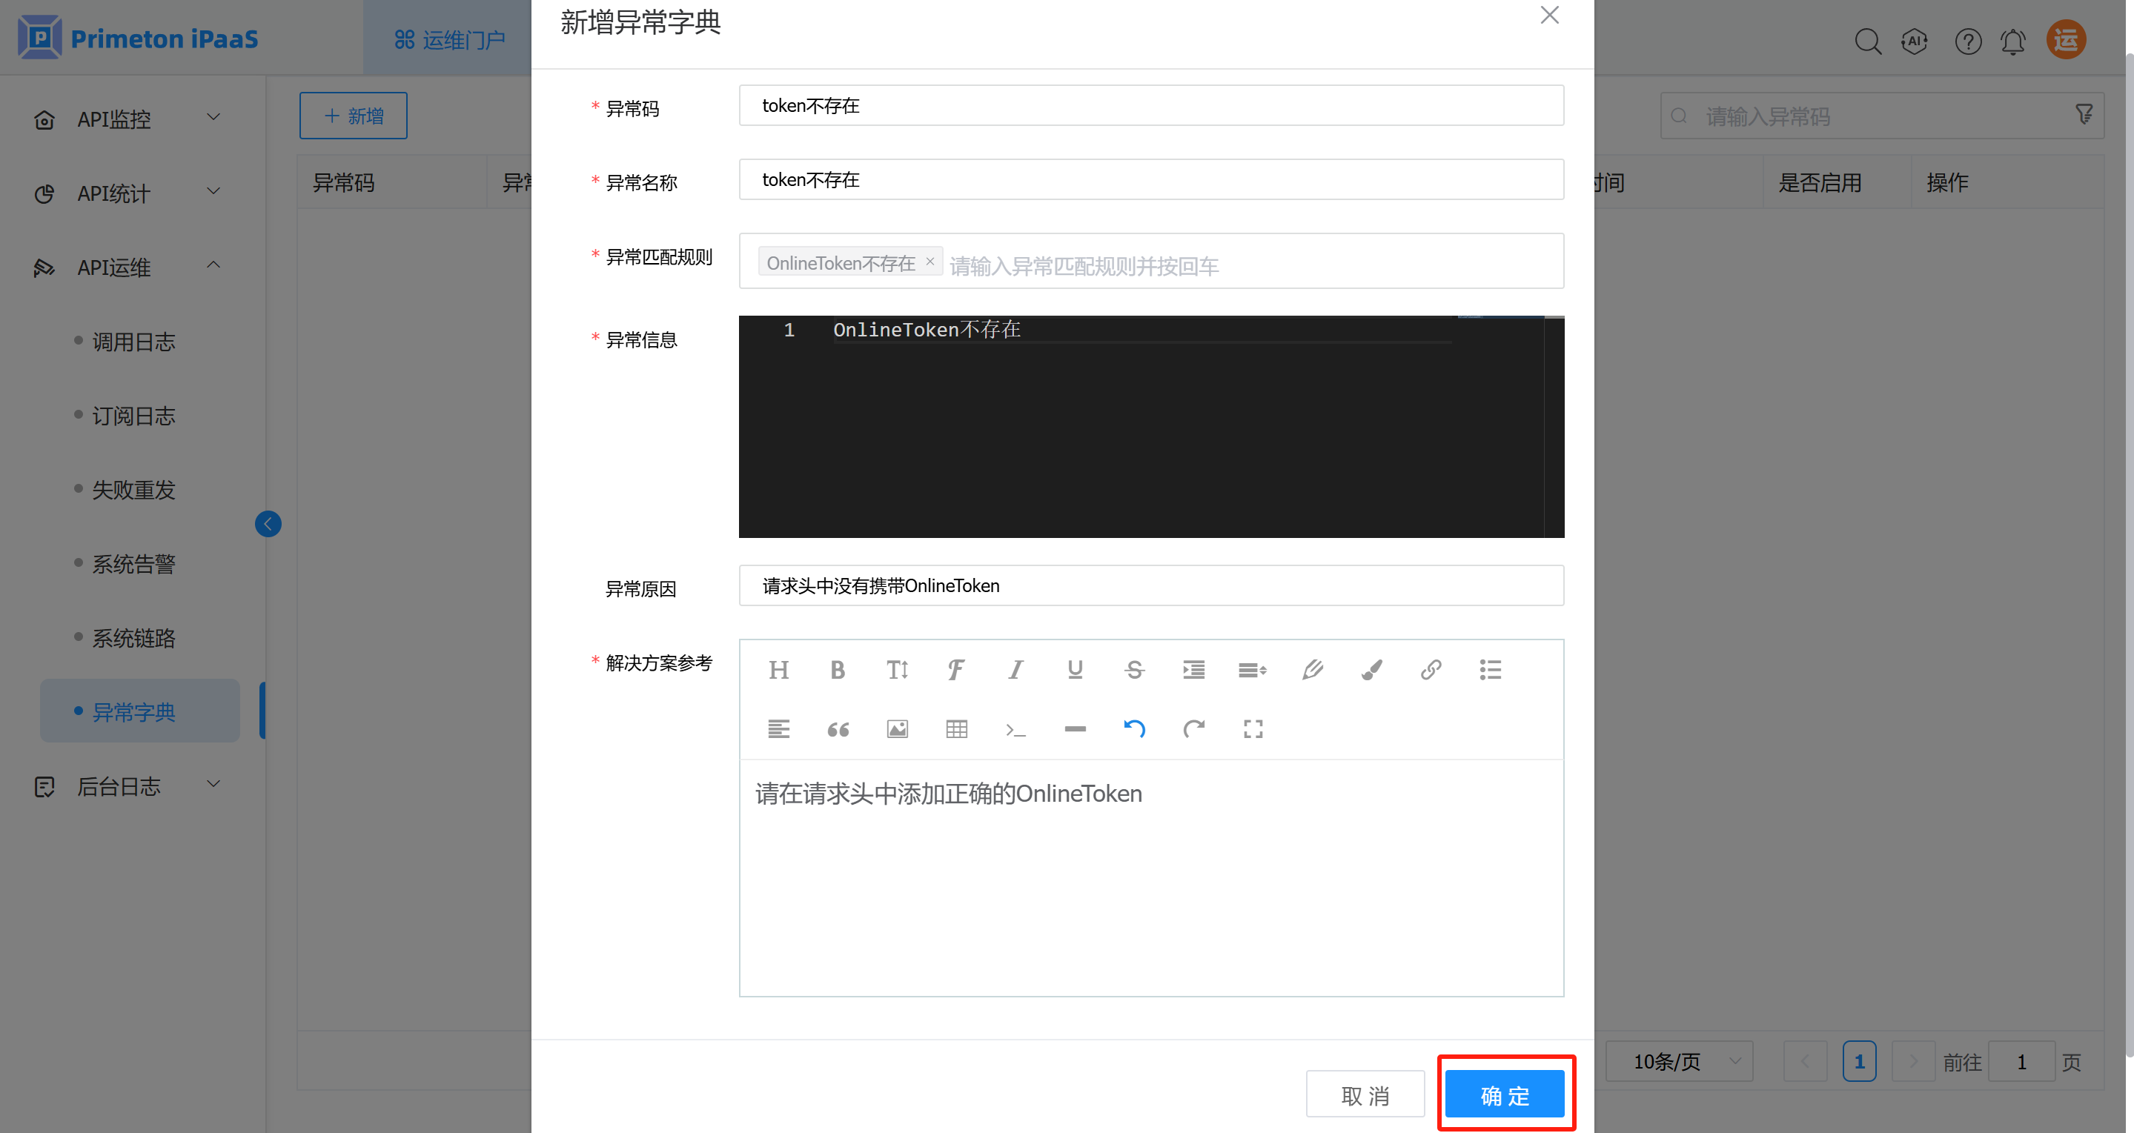2134x1133 pixels.
Task: Open text color brush tool
Action: point(1371,669)
